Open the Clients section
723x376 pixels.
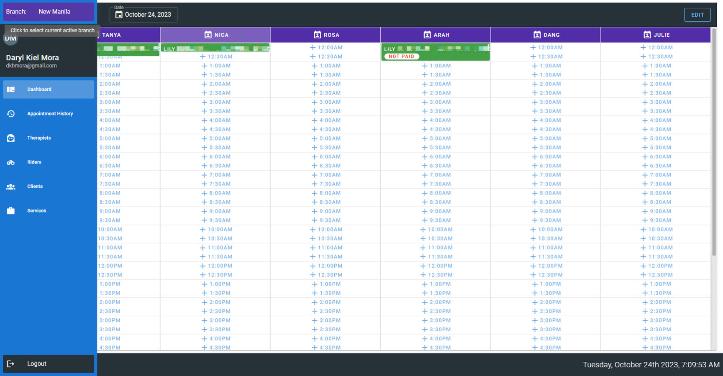click(35, 187)
